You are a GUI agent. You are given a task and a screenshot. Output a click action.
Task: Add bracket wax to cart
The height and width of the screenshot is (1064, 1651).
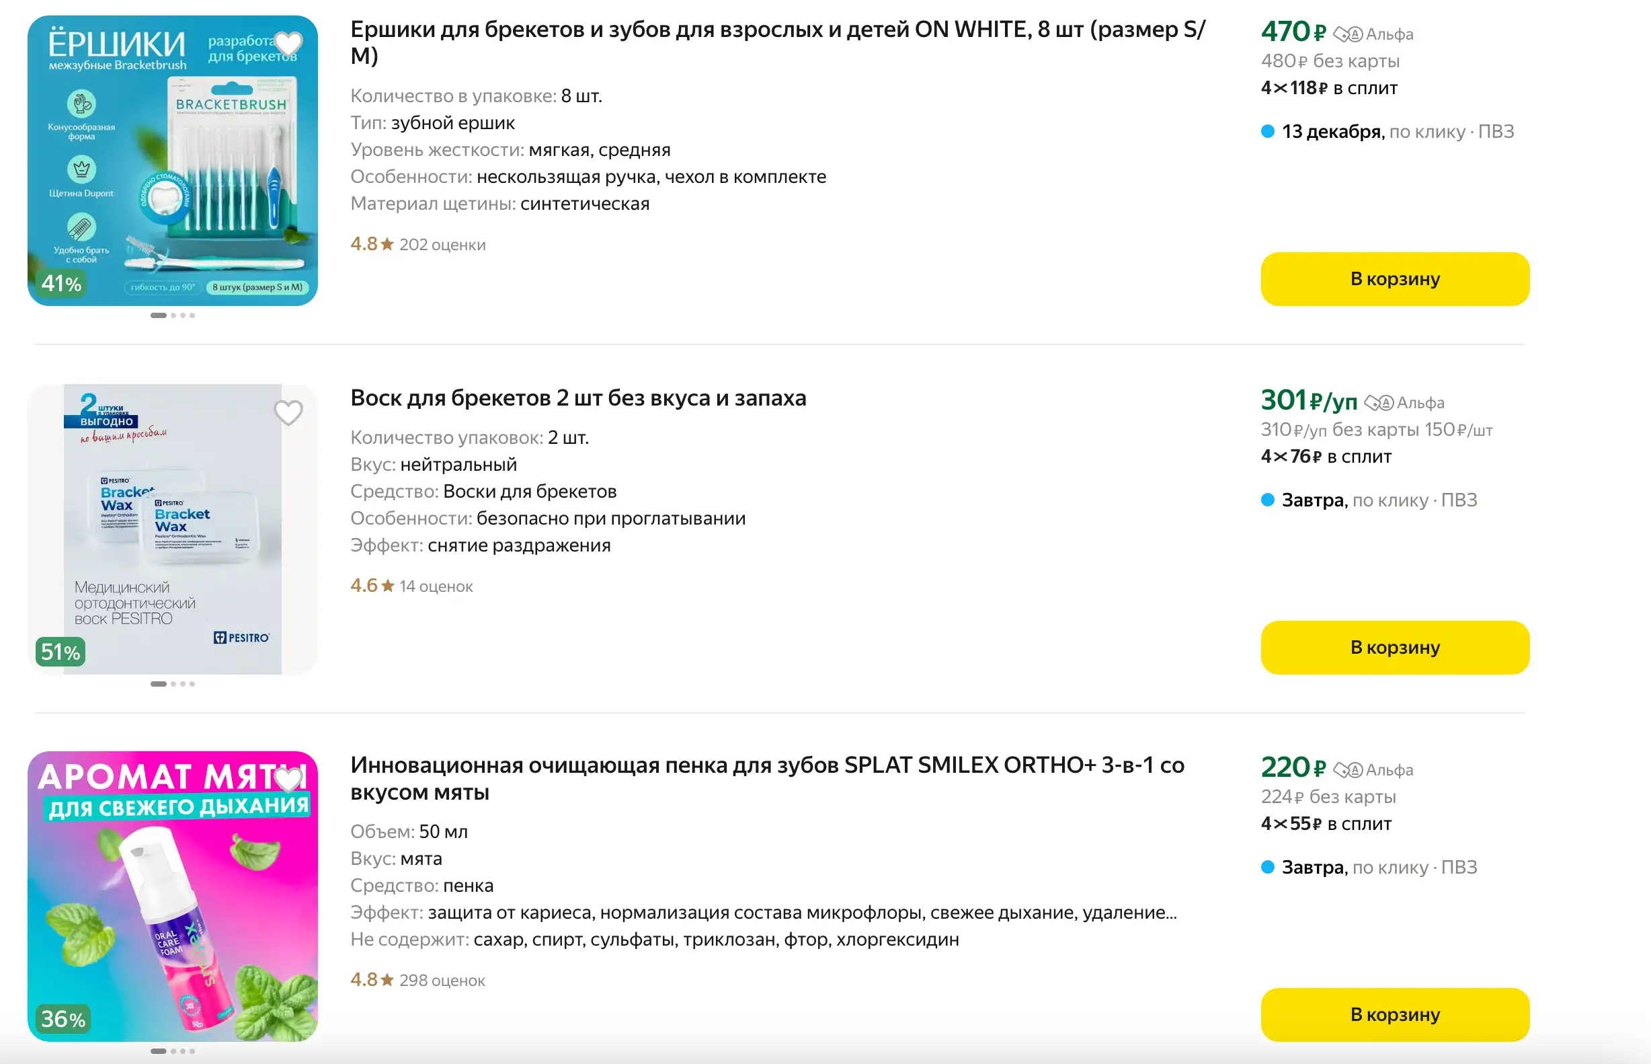(x=1394, y=648)
